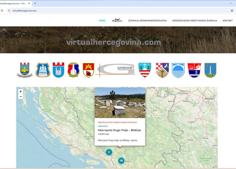Click the blue crest with the white obelisk

click(211, 70)
